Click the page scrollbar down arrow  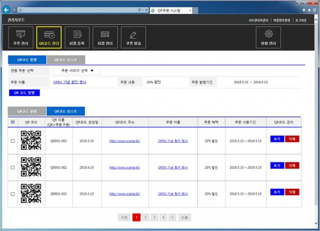point(316,223)
